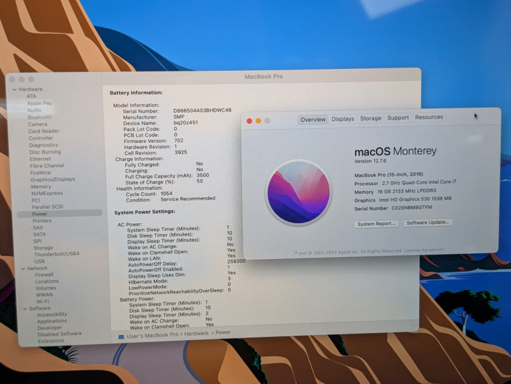
Task: Select PCI in the sidebar
Action: pyautogui.click(x=36, y=200)
